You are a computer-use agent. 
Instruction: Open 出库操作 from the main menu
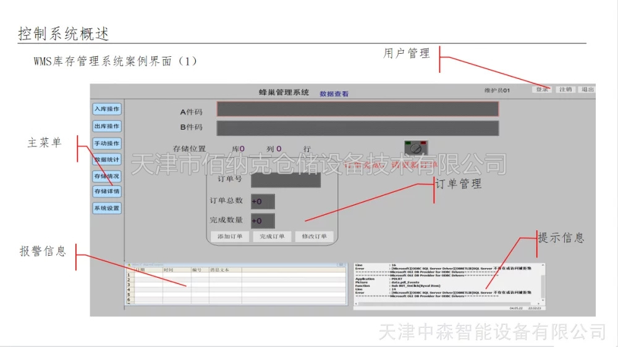pos(107,127)
